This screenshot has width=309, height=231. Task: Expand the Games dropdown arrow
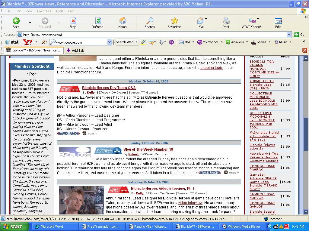pos(269,42)
